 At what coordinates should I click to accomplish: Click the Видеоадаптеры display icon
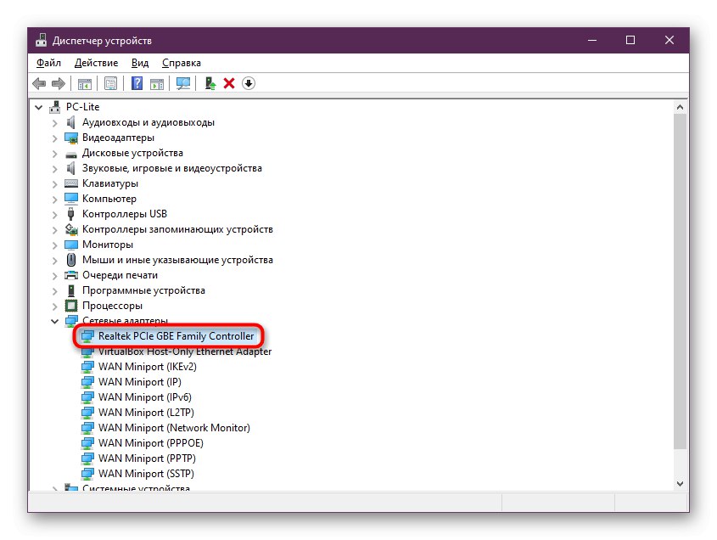coord(71,138)
